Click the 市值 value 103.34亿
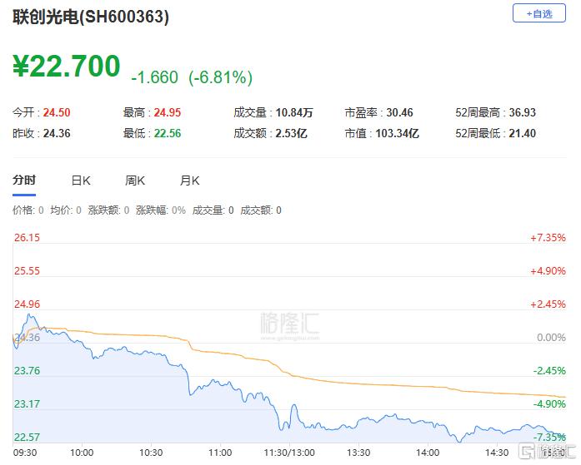The width and height of the screenshot is (581, 465). pos(398,133)
